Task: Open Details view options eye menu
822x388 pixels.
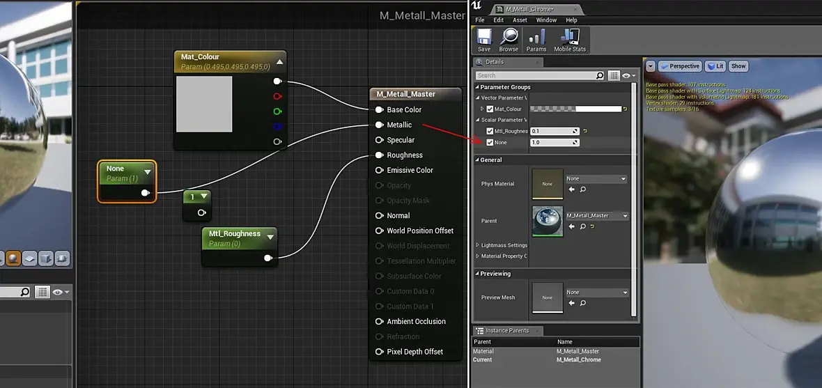Action: click(628, 76)
